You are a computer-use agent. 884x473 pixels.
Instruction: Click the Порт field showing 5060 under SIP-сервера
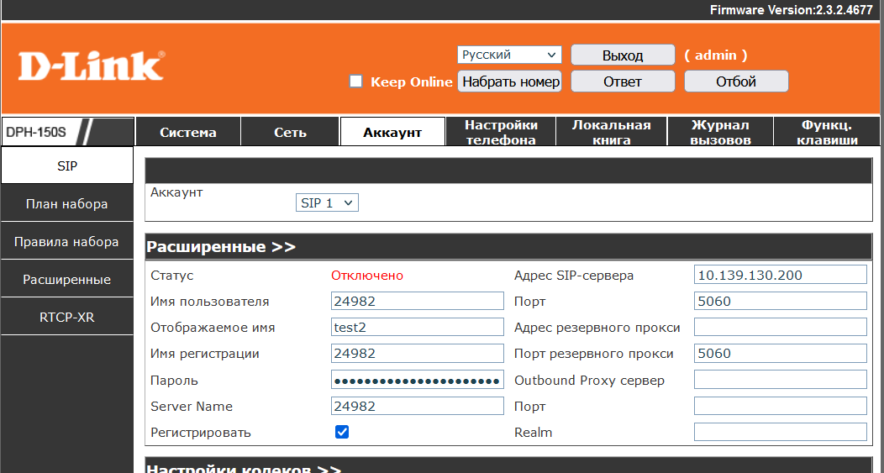[781, 301]
